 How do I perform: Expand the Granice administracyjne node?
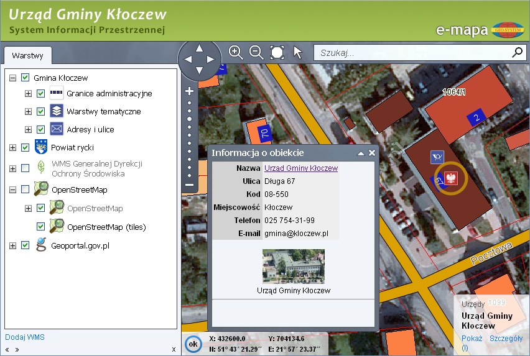pos(28,93)
